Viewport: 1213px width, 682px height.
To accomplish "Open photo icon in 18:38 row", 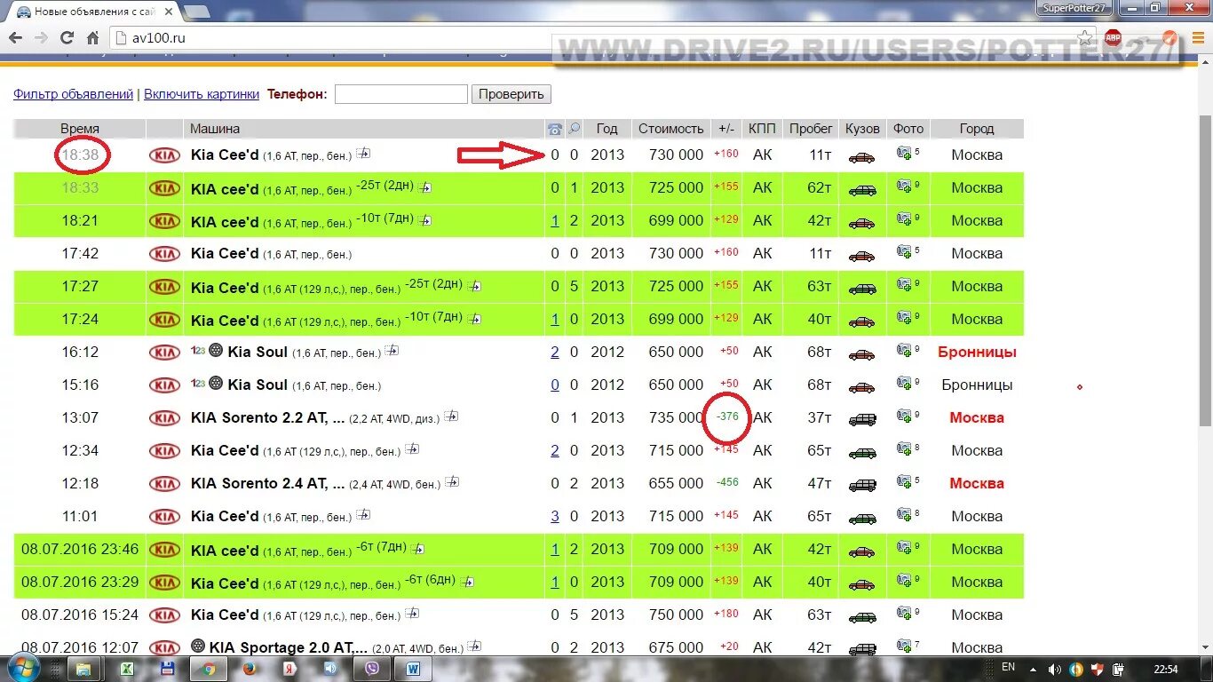I will 904,154.
